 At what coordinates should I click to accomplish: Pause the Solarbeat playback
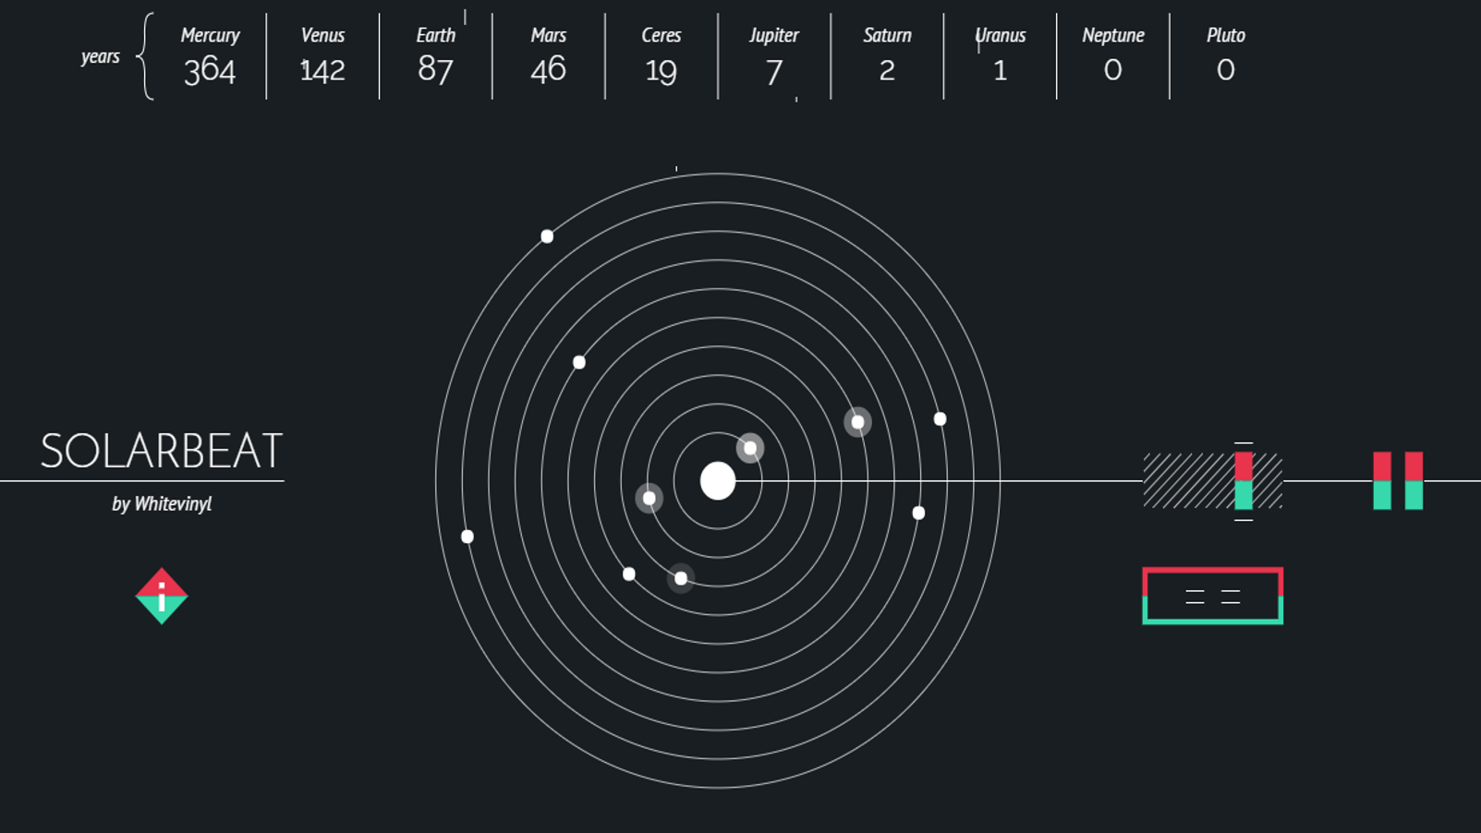(x=1398, y=481)
